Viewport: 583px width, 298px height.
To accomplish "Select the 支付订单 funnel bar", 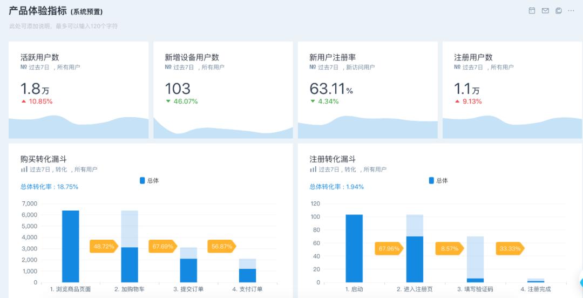I will [x=247, y=275].
